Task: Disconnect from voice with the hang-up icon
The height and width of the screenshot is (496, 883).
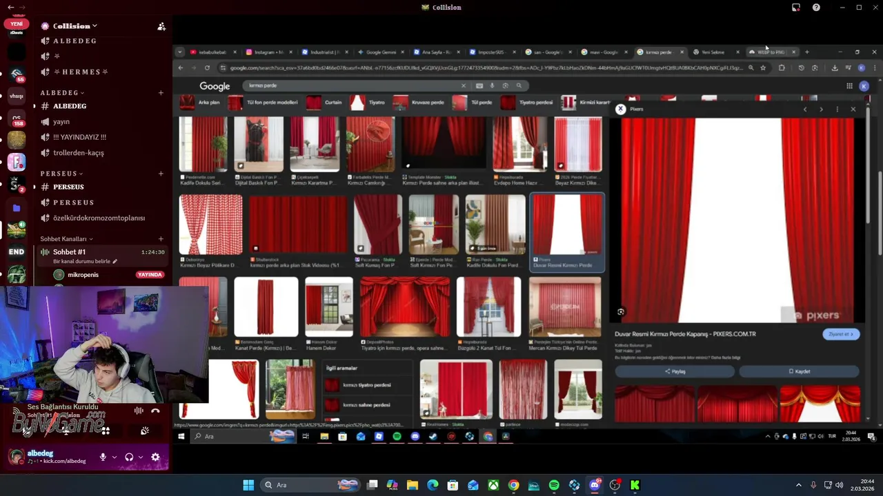Action: click(156, 411)
